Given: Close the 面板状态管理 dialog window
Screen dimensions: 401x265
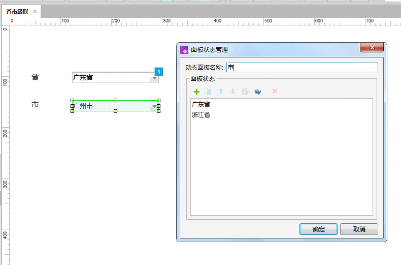Looking at the screenshot, I should [x=372, y=47].
